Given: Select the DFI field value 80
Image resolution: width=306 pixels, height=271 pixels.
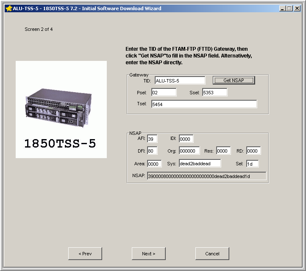Looking at the screenshot, I should [152, 151].
